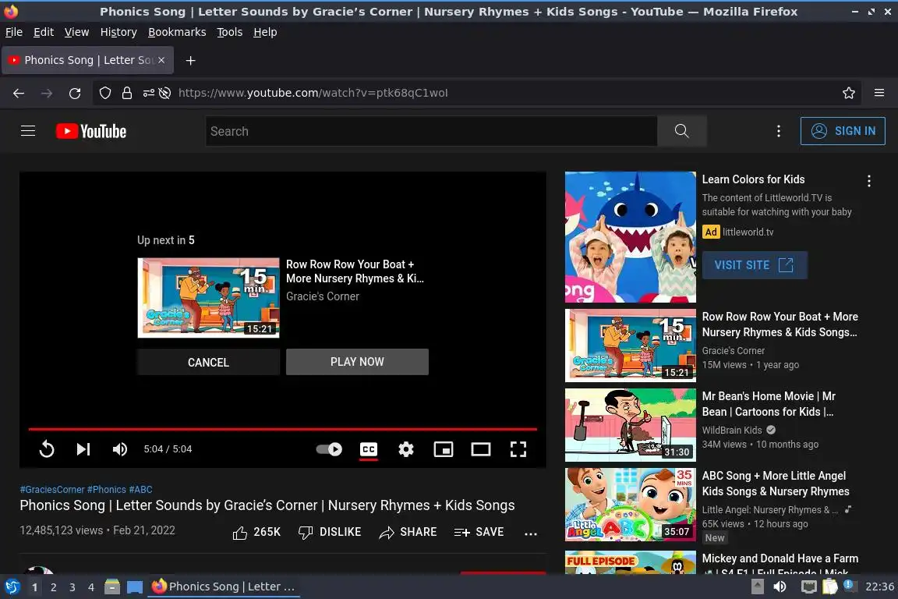Cancel the up next autoplay
Viewport: 898px width, 599px height.
click(208, 362)
